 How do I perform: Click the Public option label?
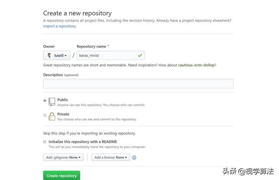click(62, 100)
